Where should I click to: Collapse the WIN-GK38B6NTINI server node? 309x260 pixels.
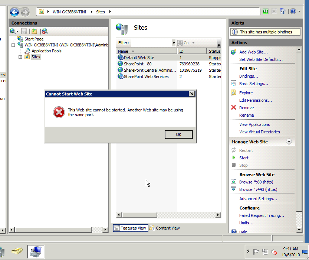(x=13, y=45)
